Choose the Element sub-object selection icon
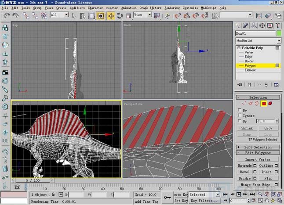Image resolution: width=284 pixels, height=205 pixels. point(270,104)
